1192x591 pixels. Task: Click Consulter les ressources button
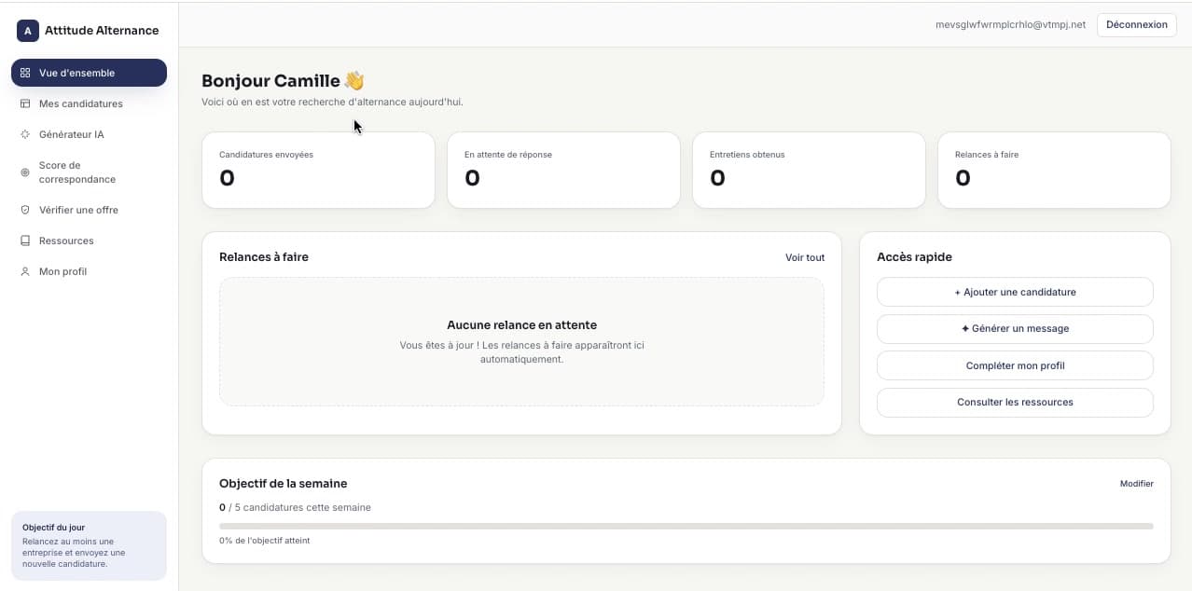[1015, 402]
